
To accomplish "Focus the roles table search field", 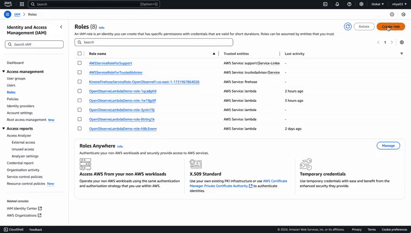I will 154,42.
